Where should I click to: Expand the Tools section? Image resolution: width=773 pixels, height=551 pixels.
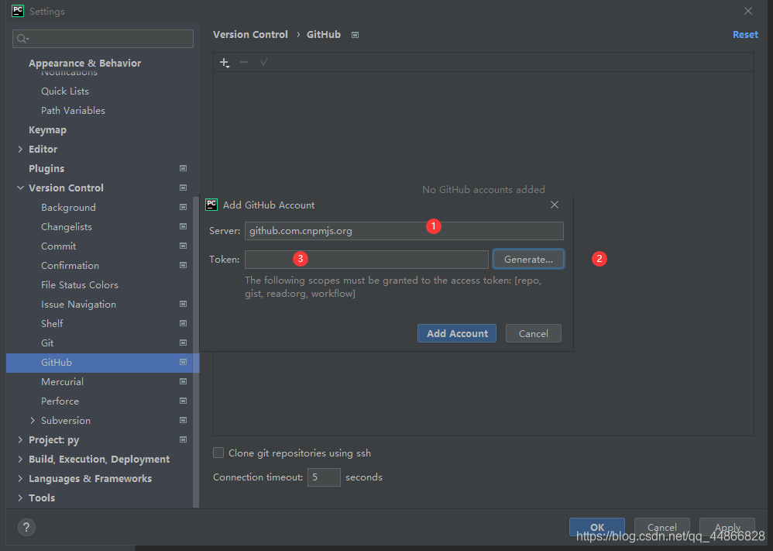20,498
